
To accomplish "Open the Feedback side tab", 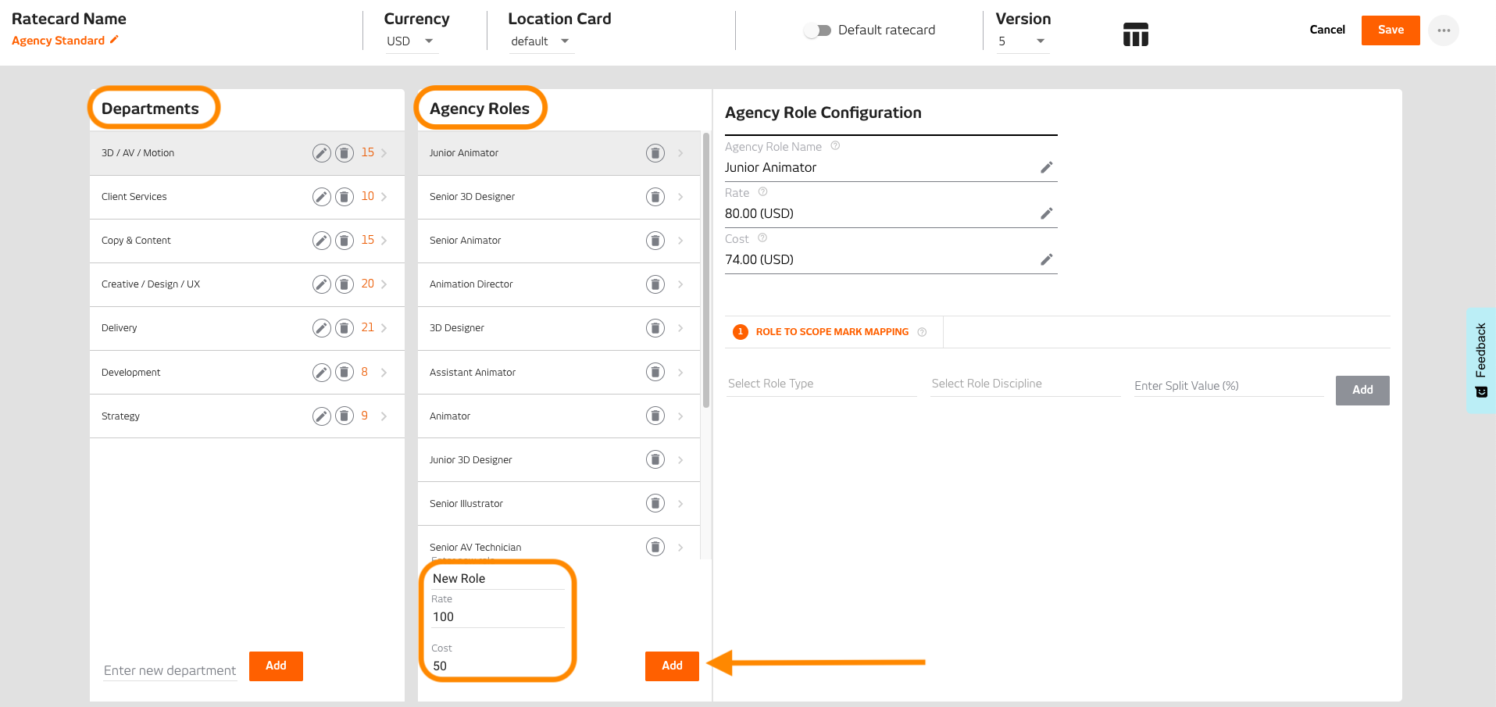I will pos(1480,359).
